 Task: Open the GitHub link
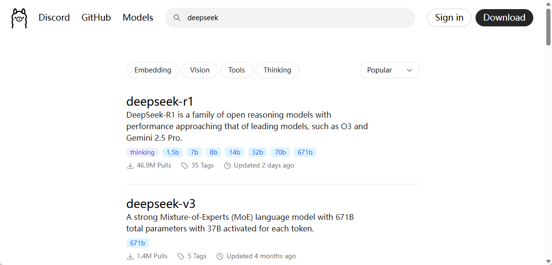point(96,18)
